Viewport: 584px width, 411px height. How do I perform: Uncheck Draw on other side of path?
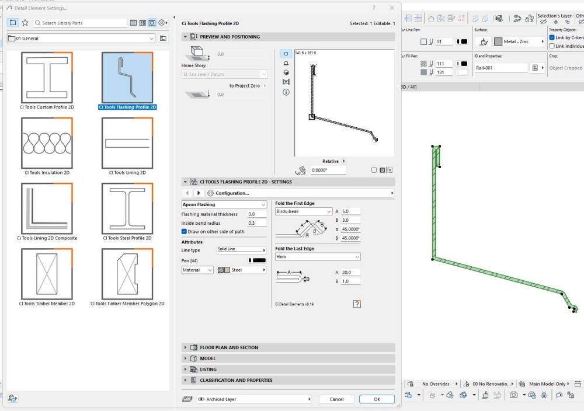click(185, 232)
